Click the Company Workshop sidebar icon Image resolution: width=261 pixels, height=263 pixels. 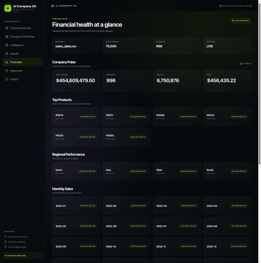(x=7, y=37)
